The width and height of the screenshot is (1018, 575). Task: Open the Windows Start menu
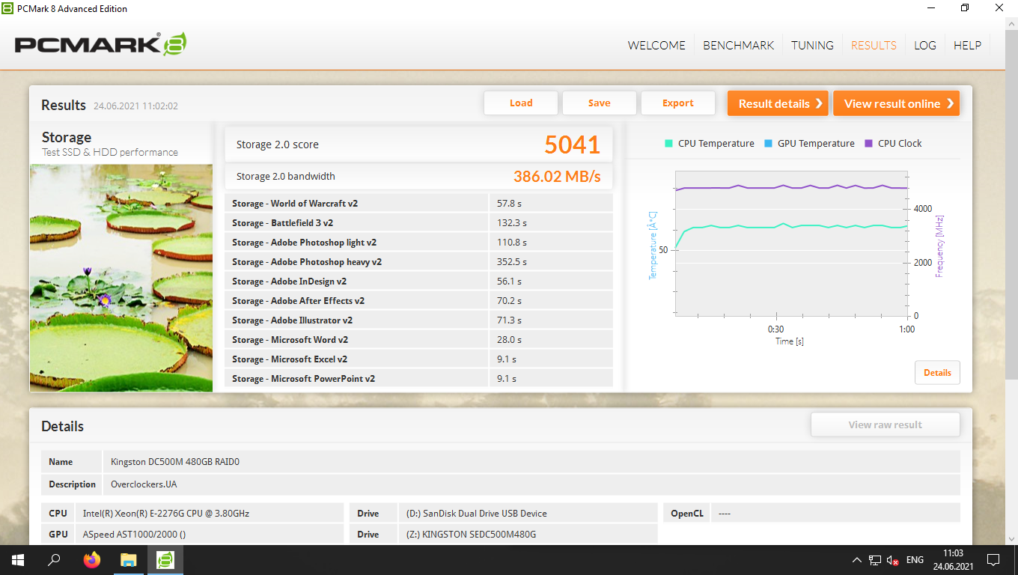pyautogui.click(x=17, y=560)
